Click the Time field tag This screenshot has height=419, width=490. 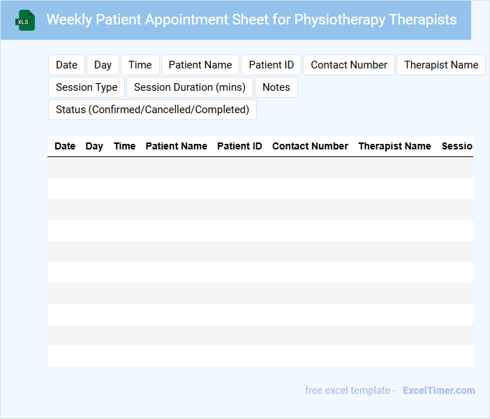point(140,65)
